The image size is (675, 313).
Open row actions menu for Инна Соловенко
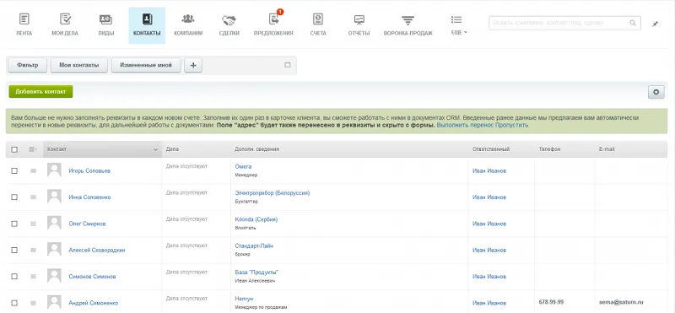33,197
